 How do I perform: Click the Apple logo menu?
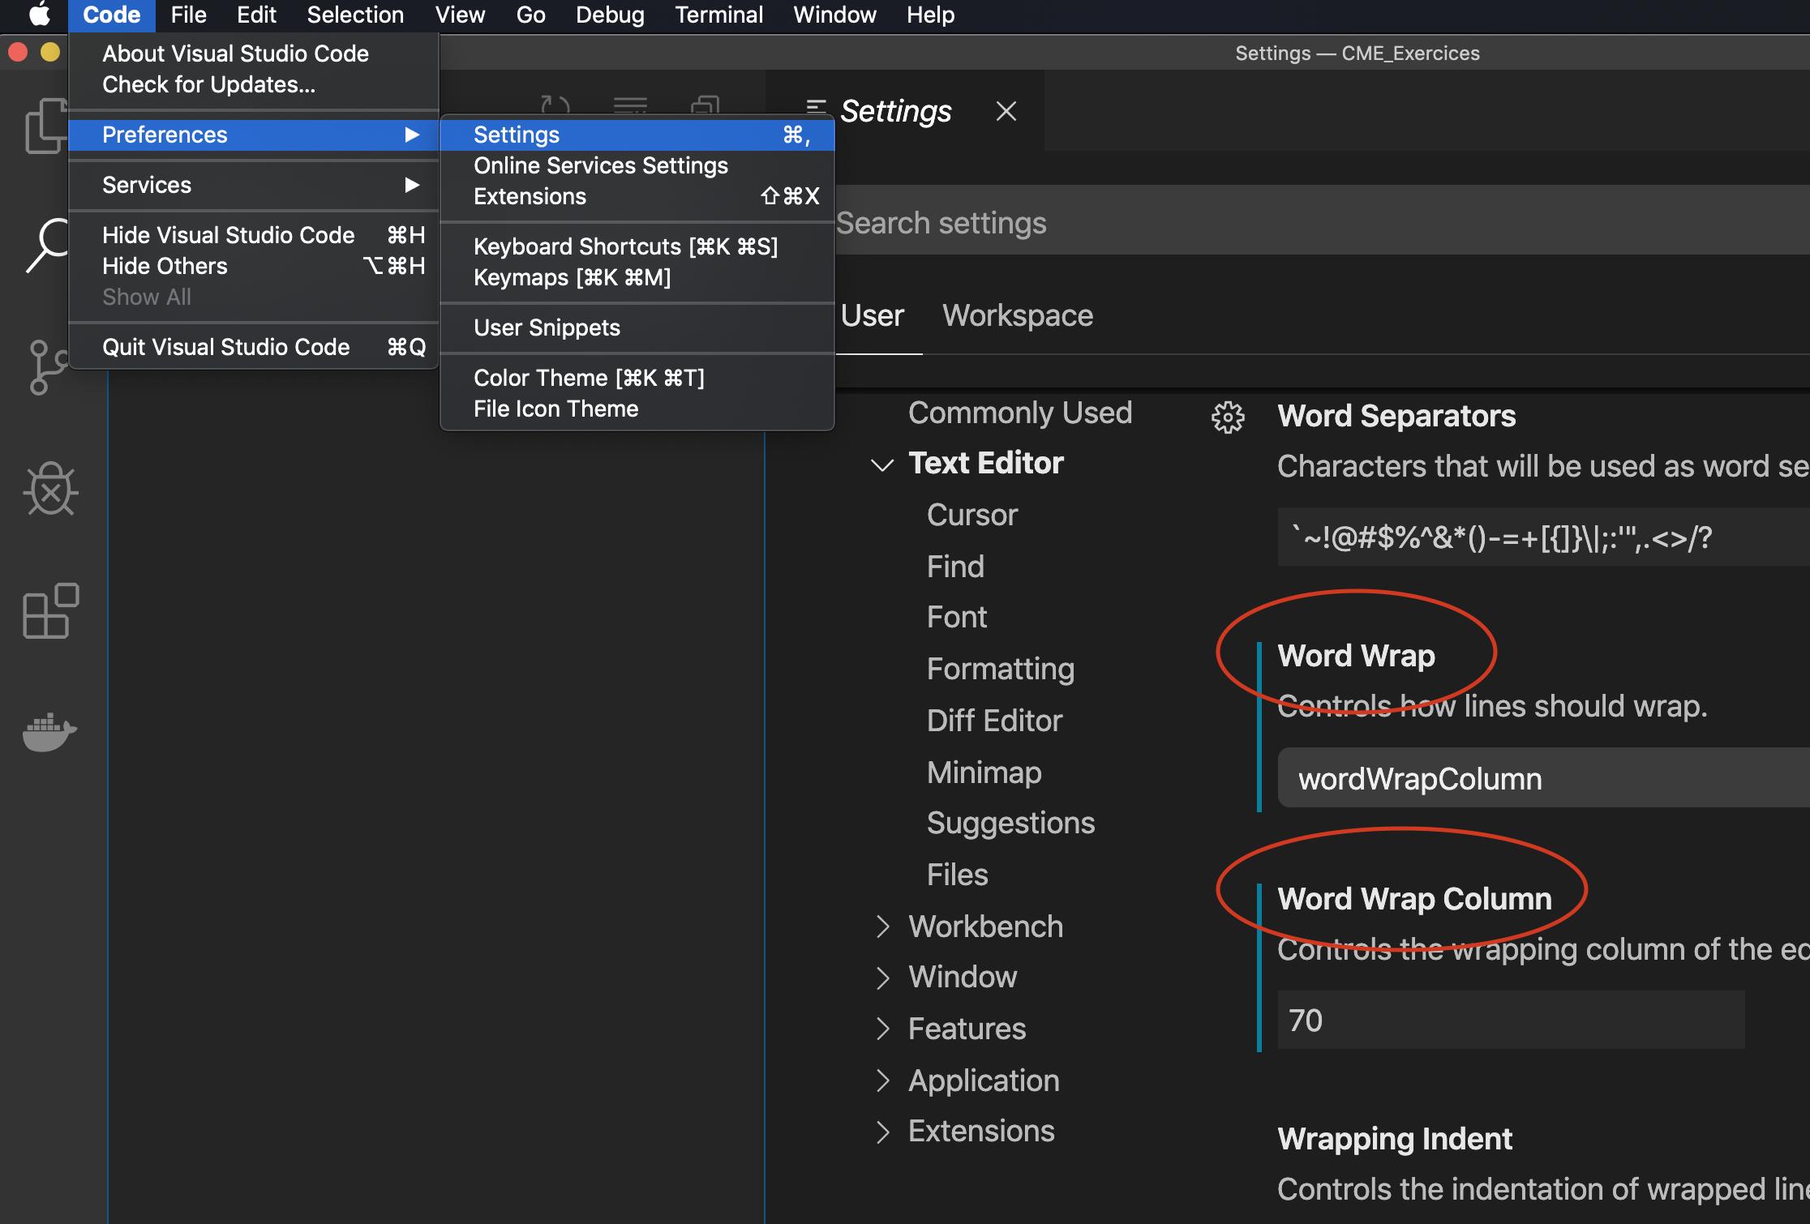(x=39, y=15)
